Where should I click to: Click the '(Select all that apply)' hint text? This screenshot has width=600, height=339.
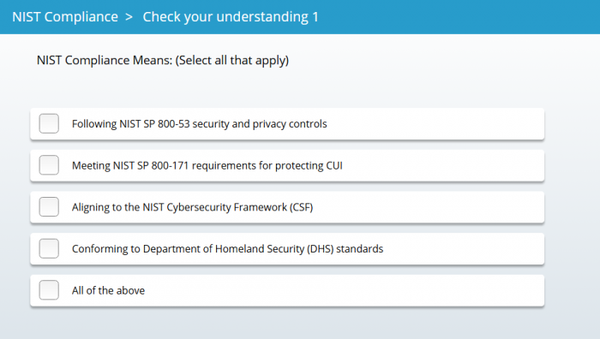tap(232, 61)
